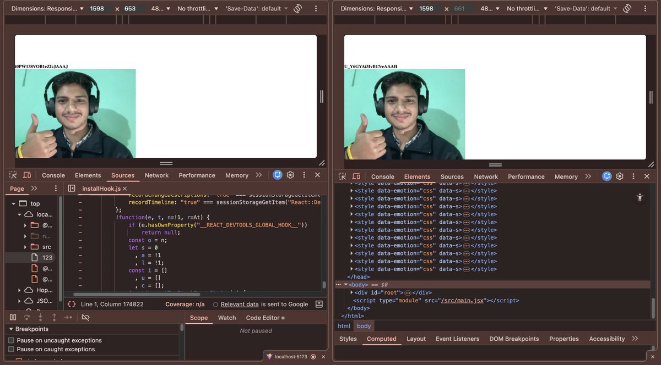
Task: Collapse the Breakpoints section
Action: tap(10, 329)
